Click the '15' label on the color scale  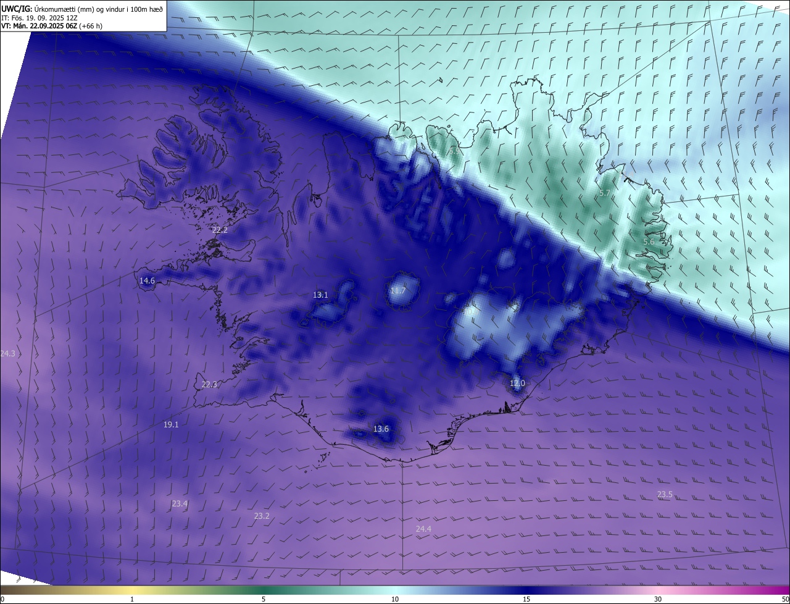pos(526,599)
